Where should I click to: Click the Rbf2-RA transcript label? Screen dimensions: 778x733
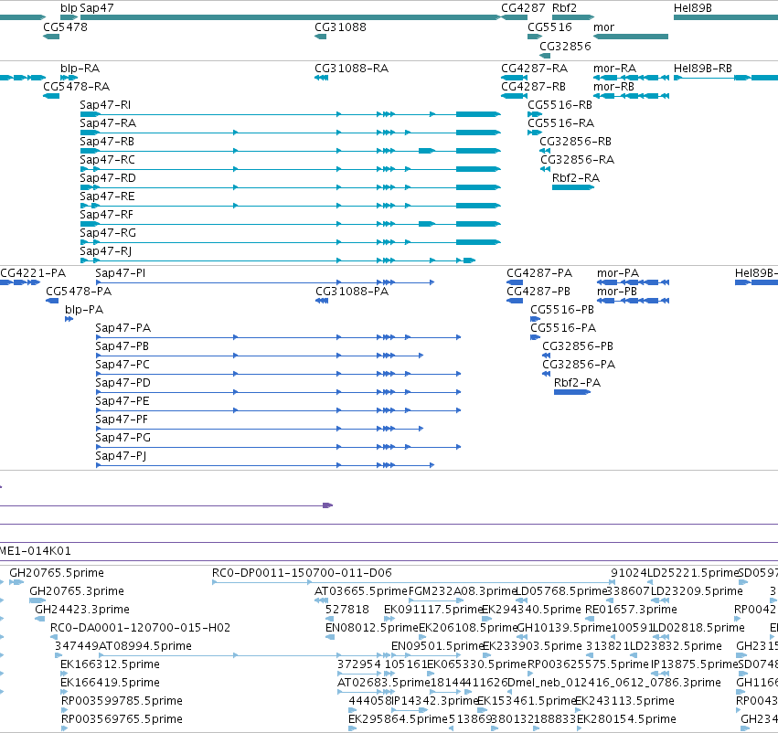pyautogui.click(x=576, y=178)
